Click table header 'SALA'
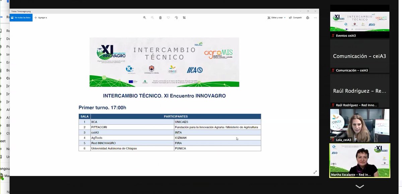The image size is (402, 194). click(x=84, y=116)
